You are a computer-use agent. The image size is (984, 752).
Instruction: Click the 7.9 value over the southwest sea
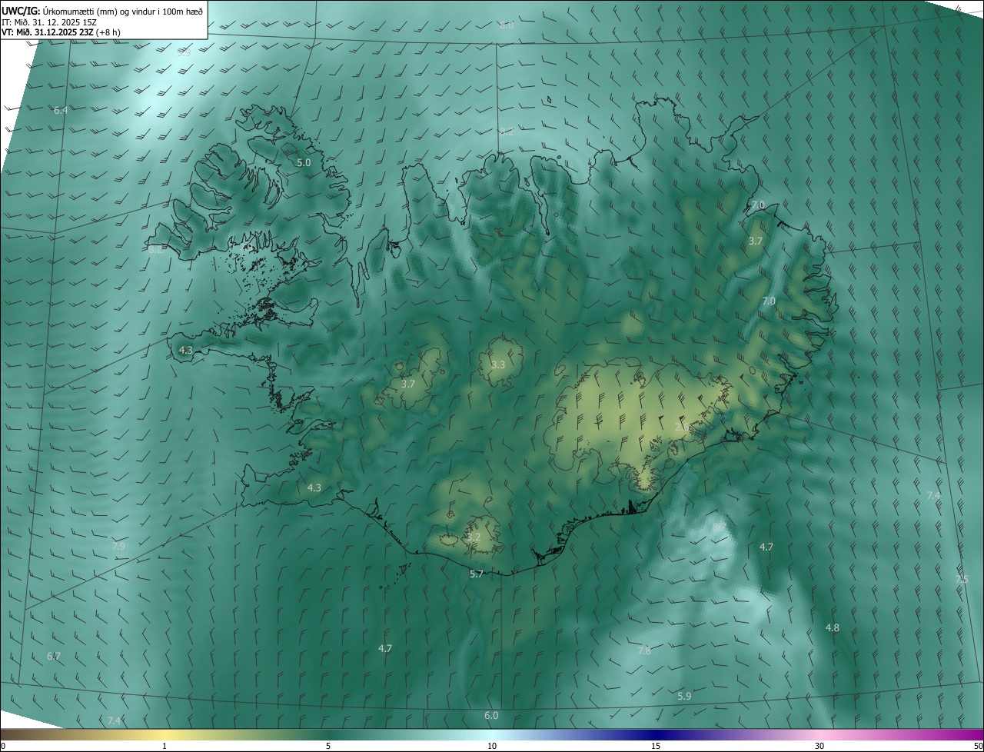tap(118, 546)
